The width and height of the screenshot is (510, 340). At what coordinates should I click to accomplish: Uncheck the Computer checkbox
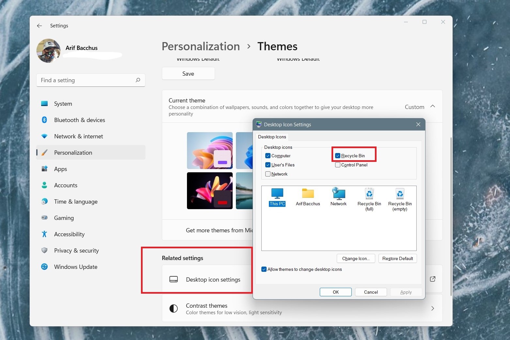pyautogui.click(x=268, y=156)
